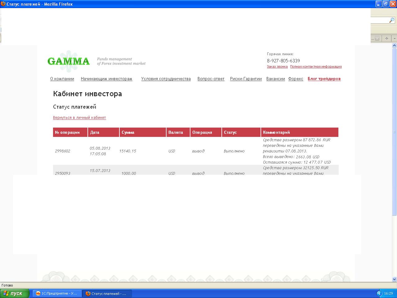Viewport: 397px width, 298px height.
Task: Expand hidden system tray icons arrow
Action: click(x=379, y=293)
